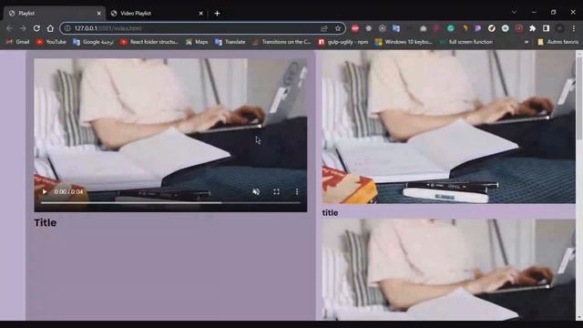
Task: Open the Maps bookmark
Action: (x=197, y=42)
